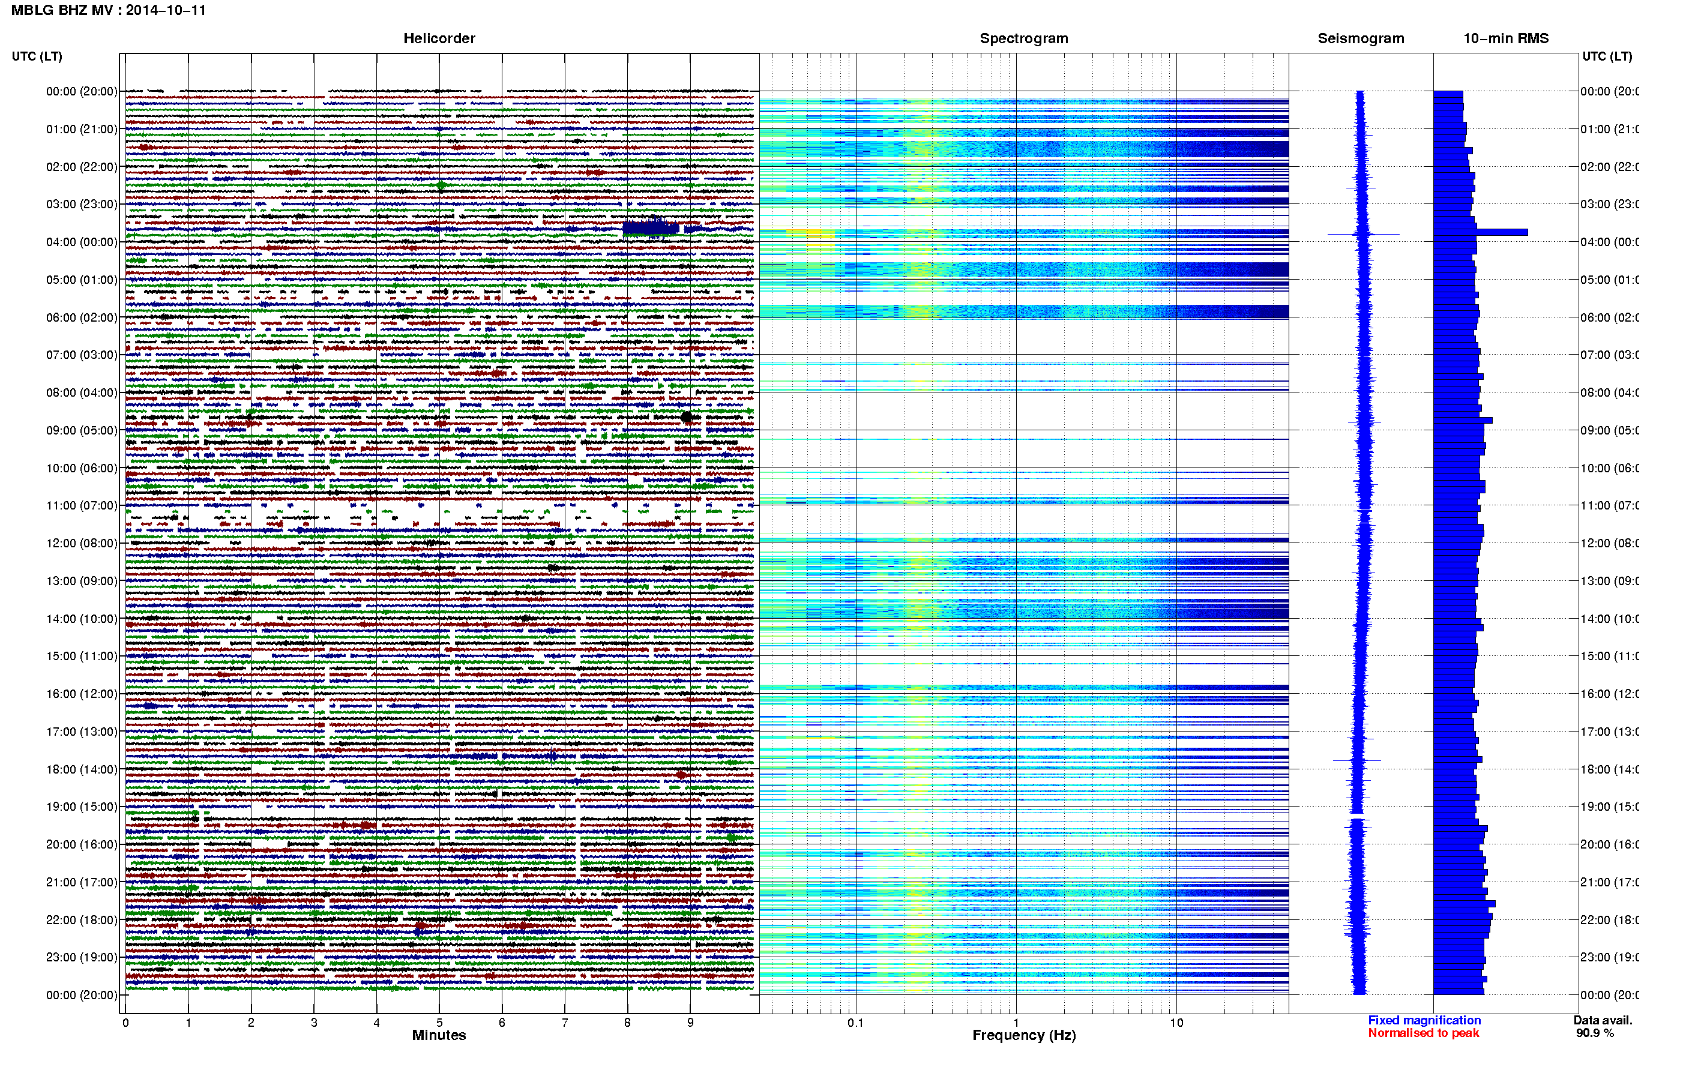Viewport: 1707px width, 1067px height.
Task: Click the left 'UTC (LT)' axis label
Action: pos(37,56)
